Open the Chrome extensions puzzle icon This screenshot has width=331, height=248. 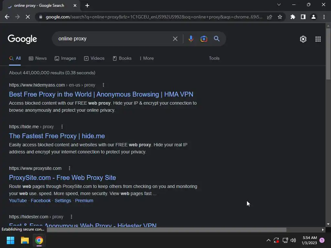293,17
